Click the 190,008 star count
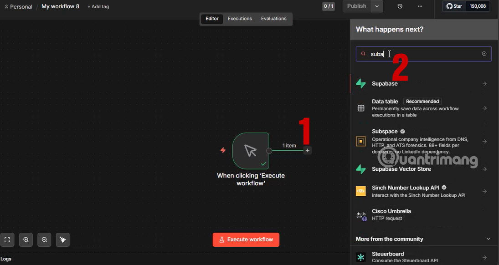 tap(478, 6)
